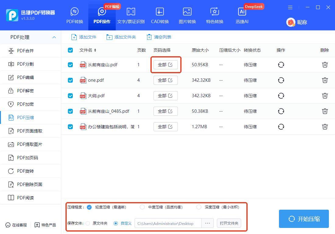
Task: Sort the list by 文件名 column arrow
Action: click(95, 50)
